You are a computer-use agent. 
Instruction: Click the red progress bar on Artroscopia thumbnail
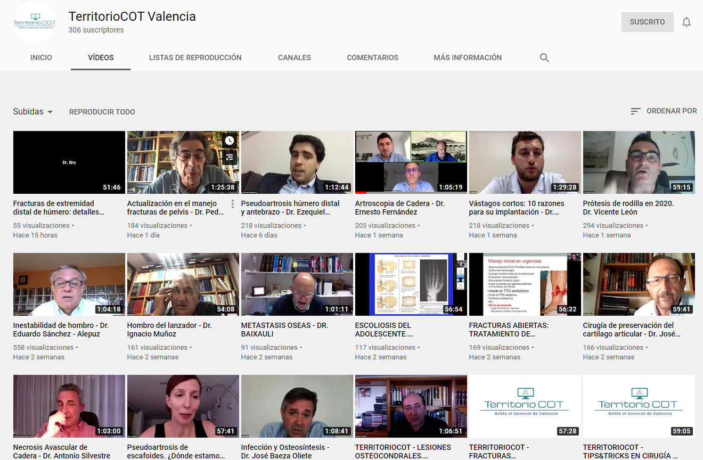[361, 192]
